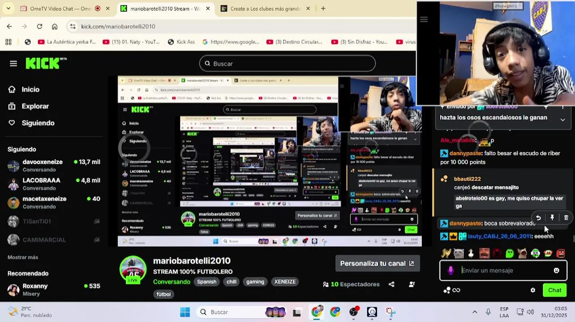The height and width of the screenshot is (322, 575).
Task: Expand Mostrar más in followed list
Action: coord(23,257)
